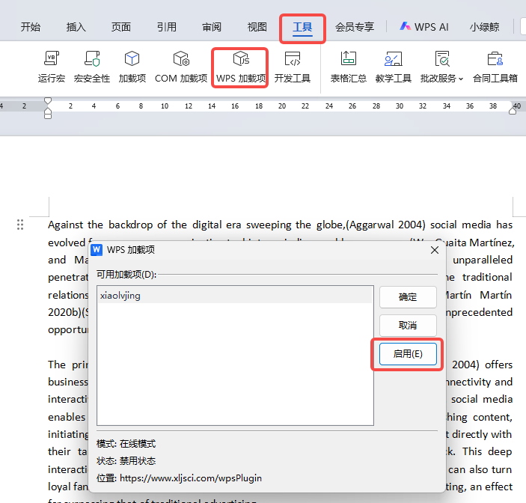The width and height of the screenshot is (526, 503).
Task: Open the WPS AI tab
Action: 424,27
